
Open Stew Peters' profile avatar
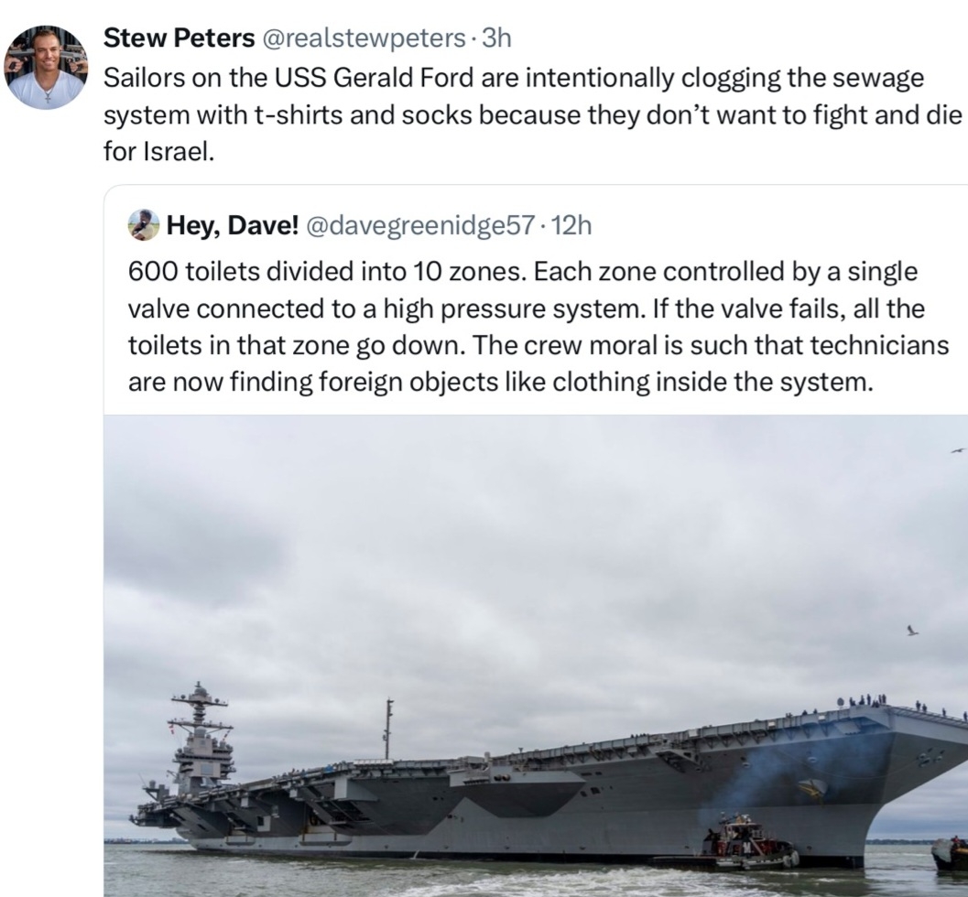pos(46,68)
